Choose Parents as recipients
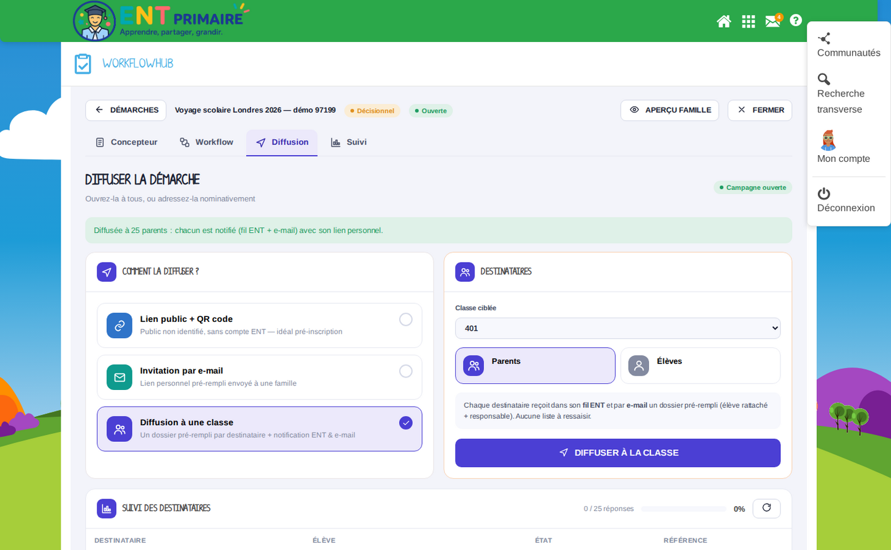 tap(535, 366)
